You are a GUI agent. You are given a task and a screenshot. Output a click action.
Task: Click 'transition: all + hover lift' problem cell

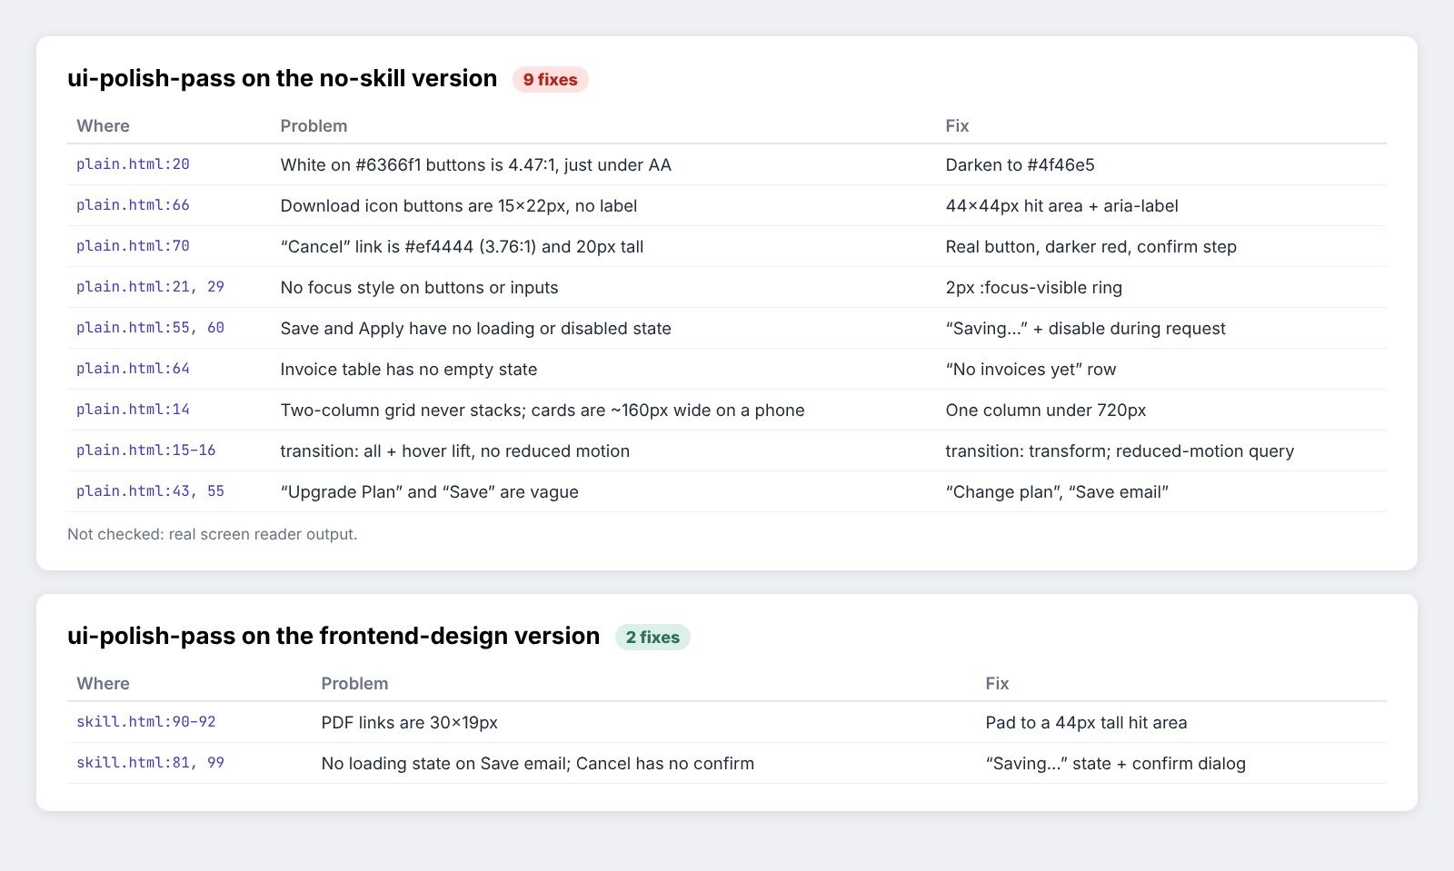(454, 451)
